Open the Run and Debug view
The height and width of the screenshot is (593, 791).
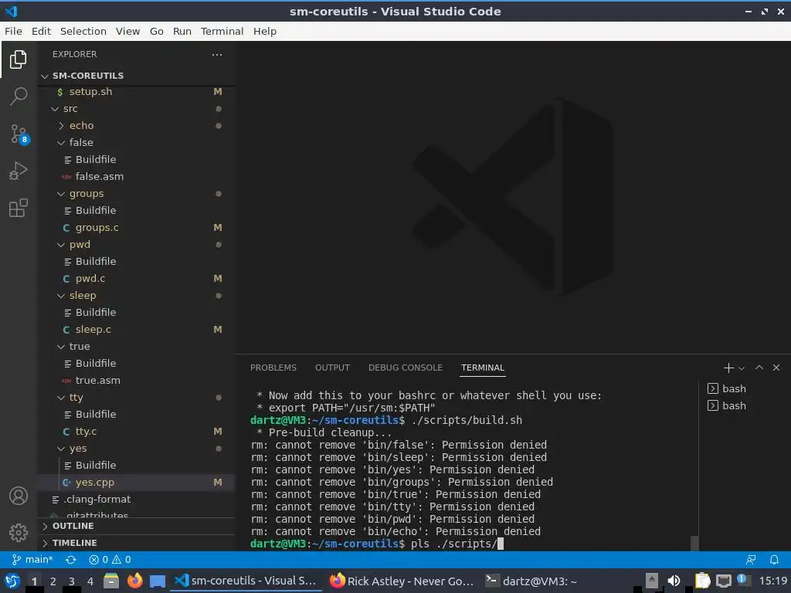coord(19,171)
